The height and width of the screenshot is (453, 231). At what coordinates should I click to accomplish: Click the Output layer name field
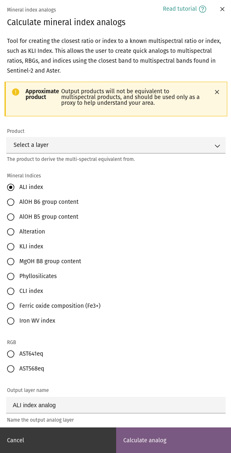click(116, 405)
